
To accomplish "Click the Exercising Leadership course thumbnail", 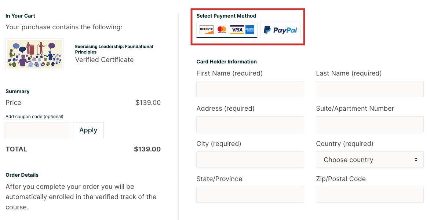I will (x=34, y=54).
